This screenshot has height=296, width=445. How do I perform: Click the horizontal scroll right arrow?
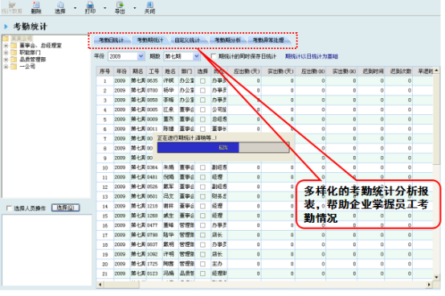tap(429, 285)
